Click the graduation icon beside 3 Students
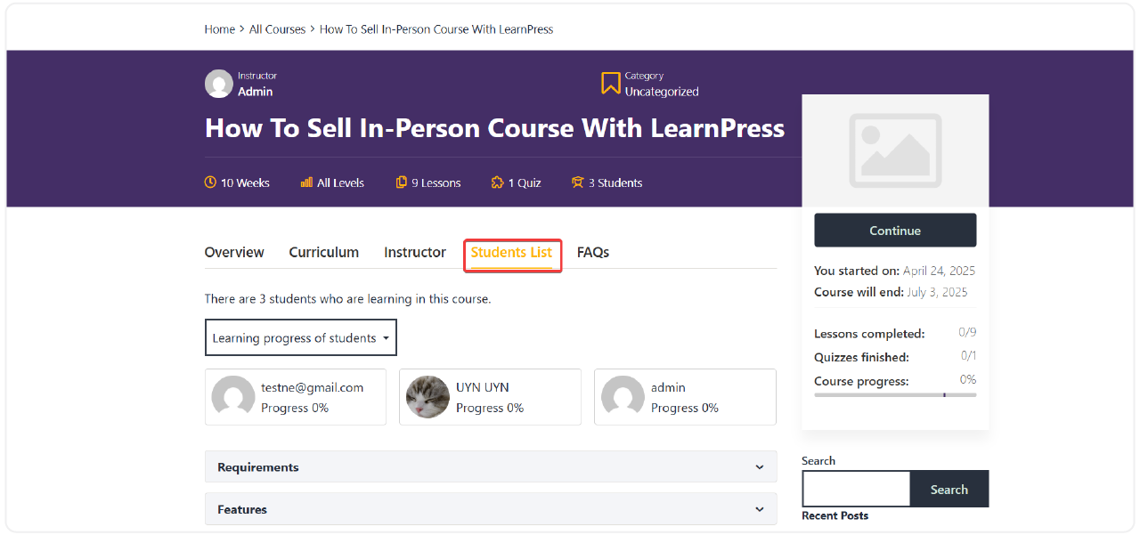The height and width of the screenshot is (535, 1140). tap(577, 182)
